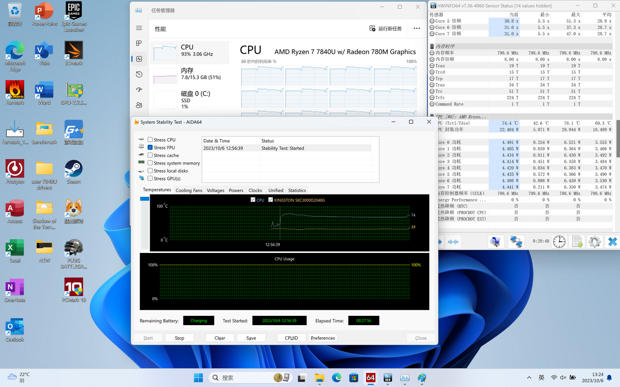The width and height of the screenshot is (620, 387).
Task: Switch to Clocks tab
Action: point(255,190)
